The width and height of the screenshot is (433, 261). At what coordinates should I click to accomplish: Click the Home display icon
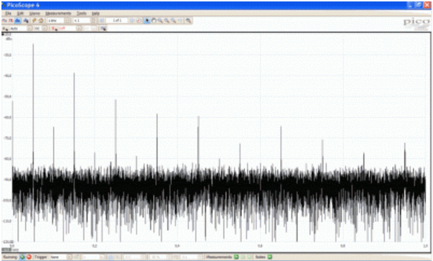coord(41,21)
